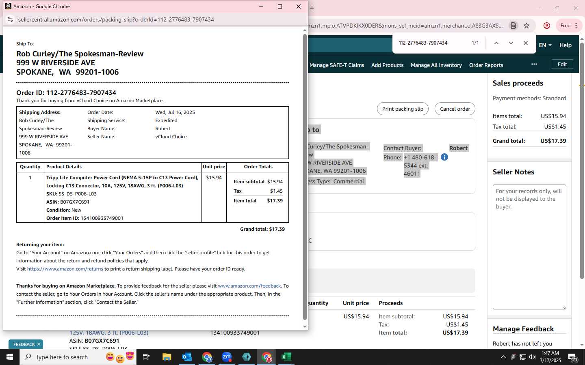Viewport: 585px width, 365px height.
Task: Click the packing slip window address bar URL
Action: (x=116, y=19)
